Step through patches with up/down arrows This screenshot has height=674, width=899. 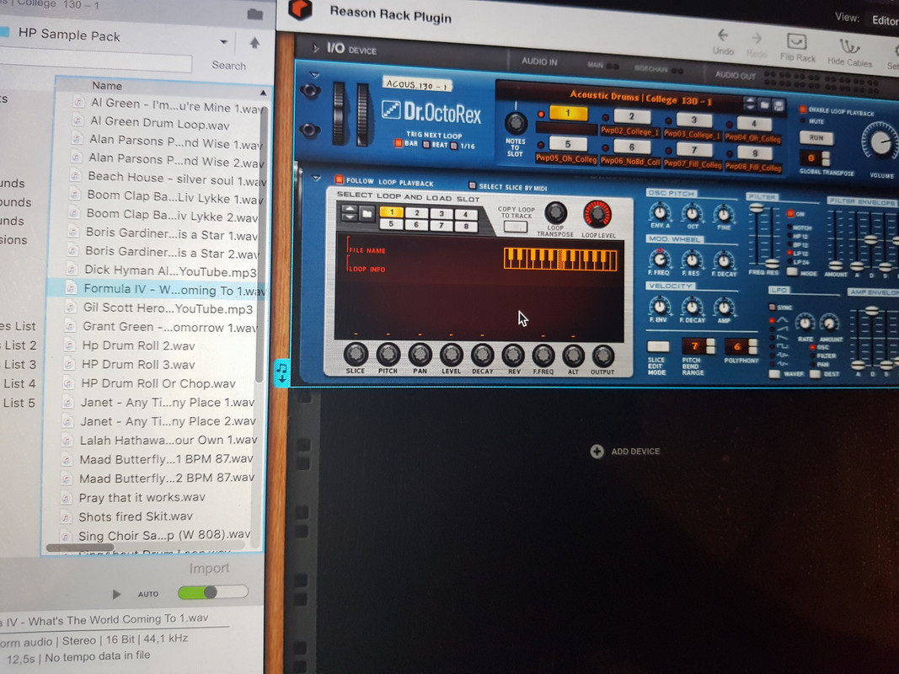[750, 103]
